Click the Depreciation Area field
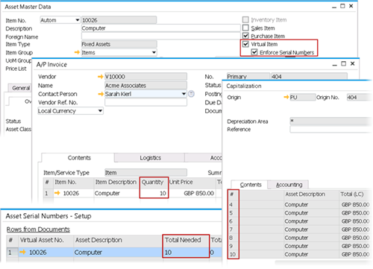Screen dimensions: 373x269 point(330,121)
